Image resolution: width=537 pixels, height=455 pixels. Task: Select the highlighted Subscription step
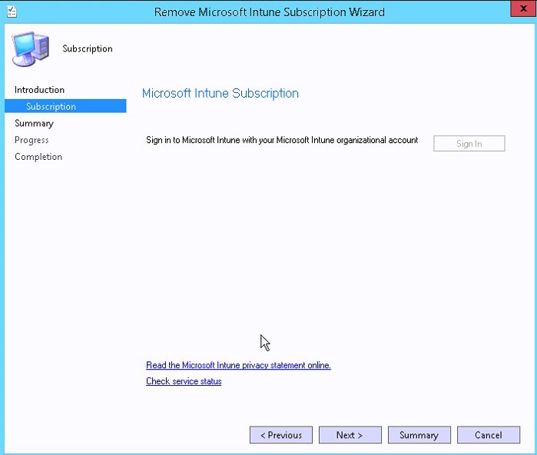[x=65, y=106]
